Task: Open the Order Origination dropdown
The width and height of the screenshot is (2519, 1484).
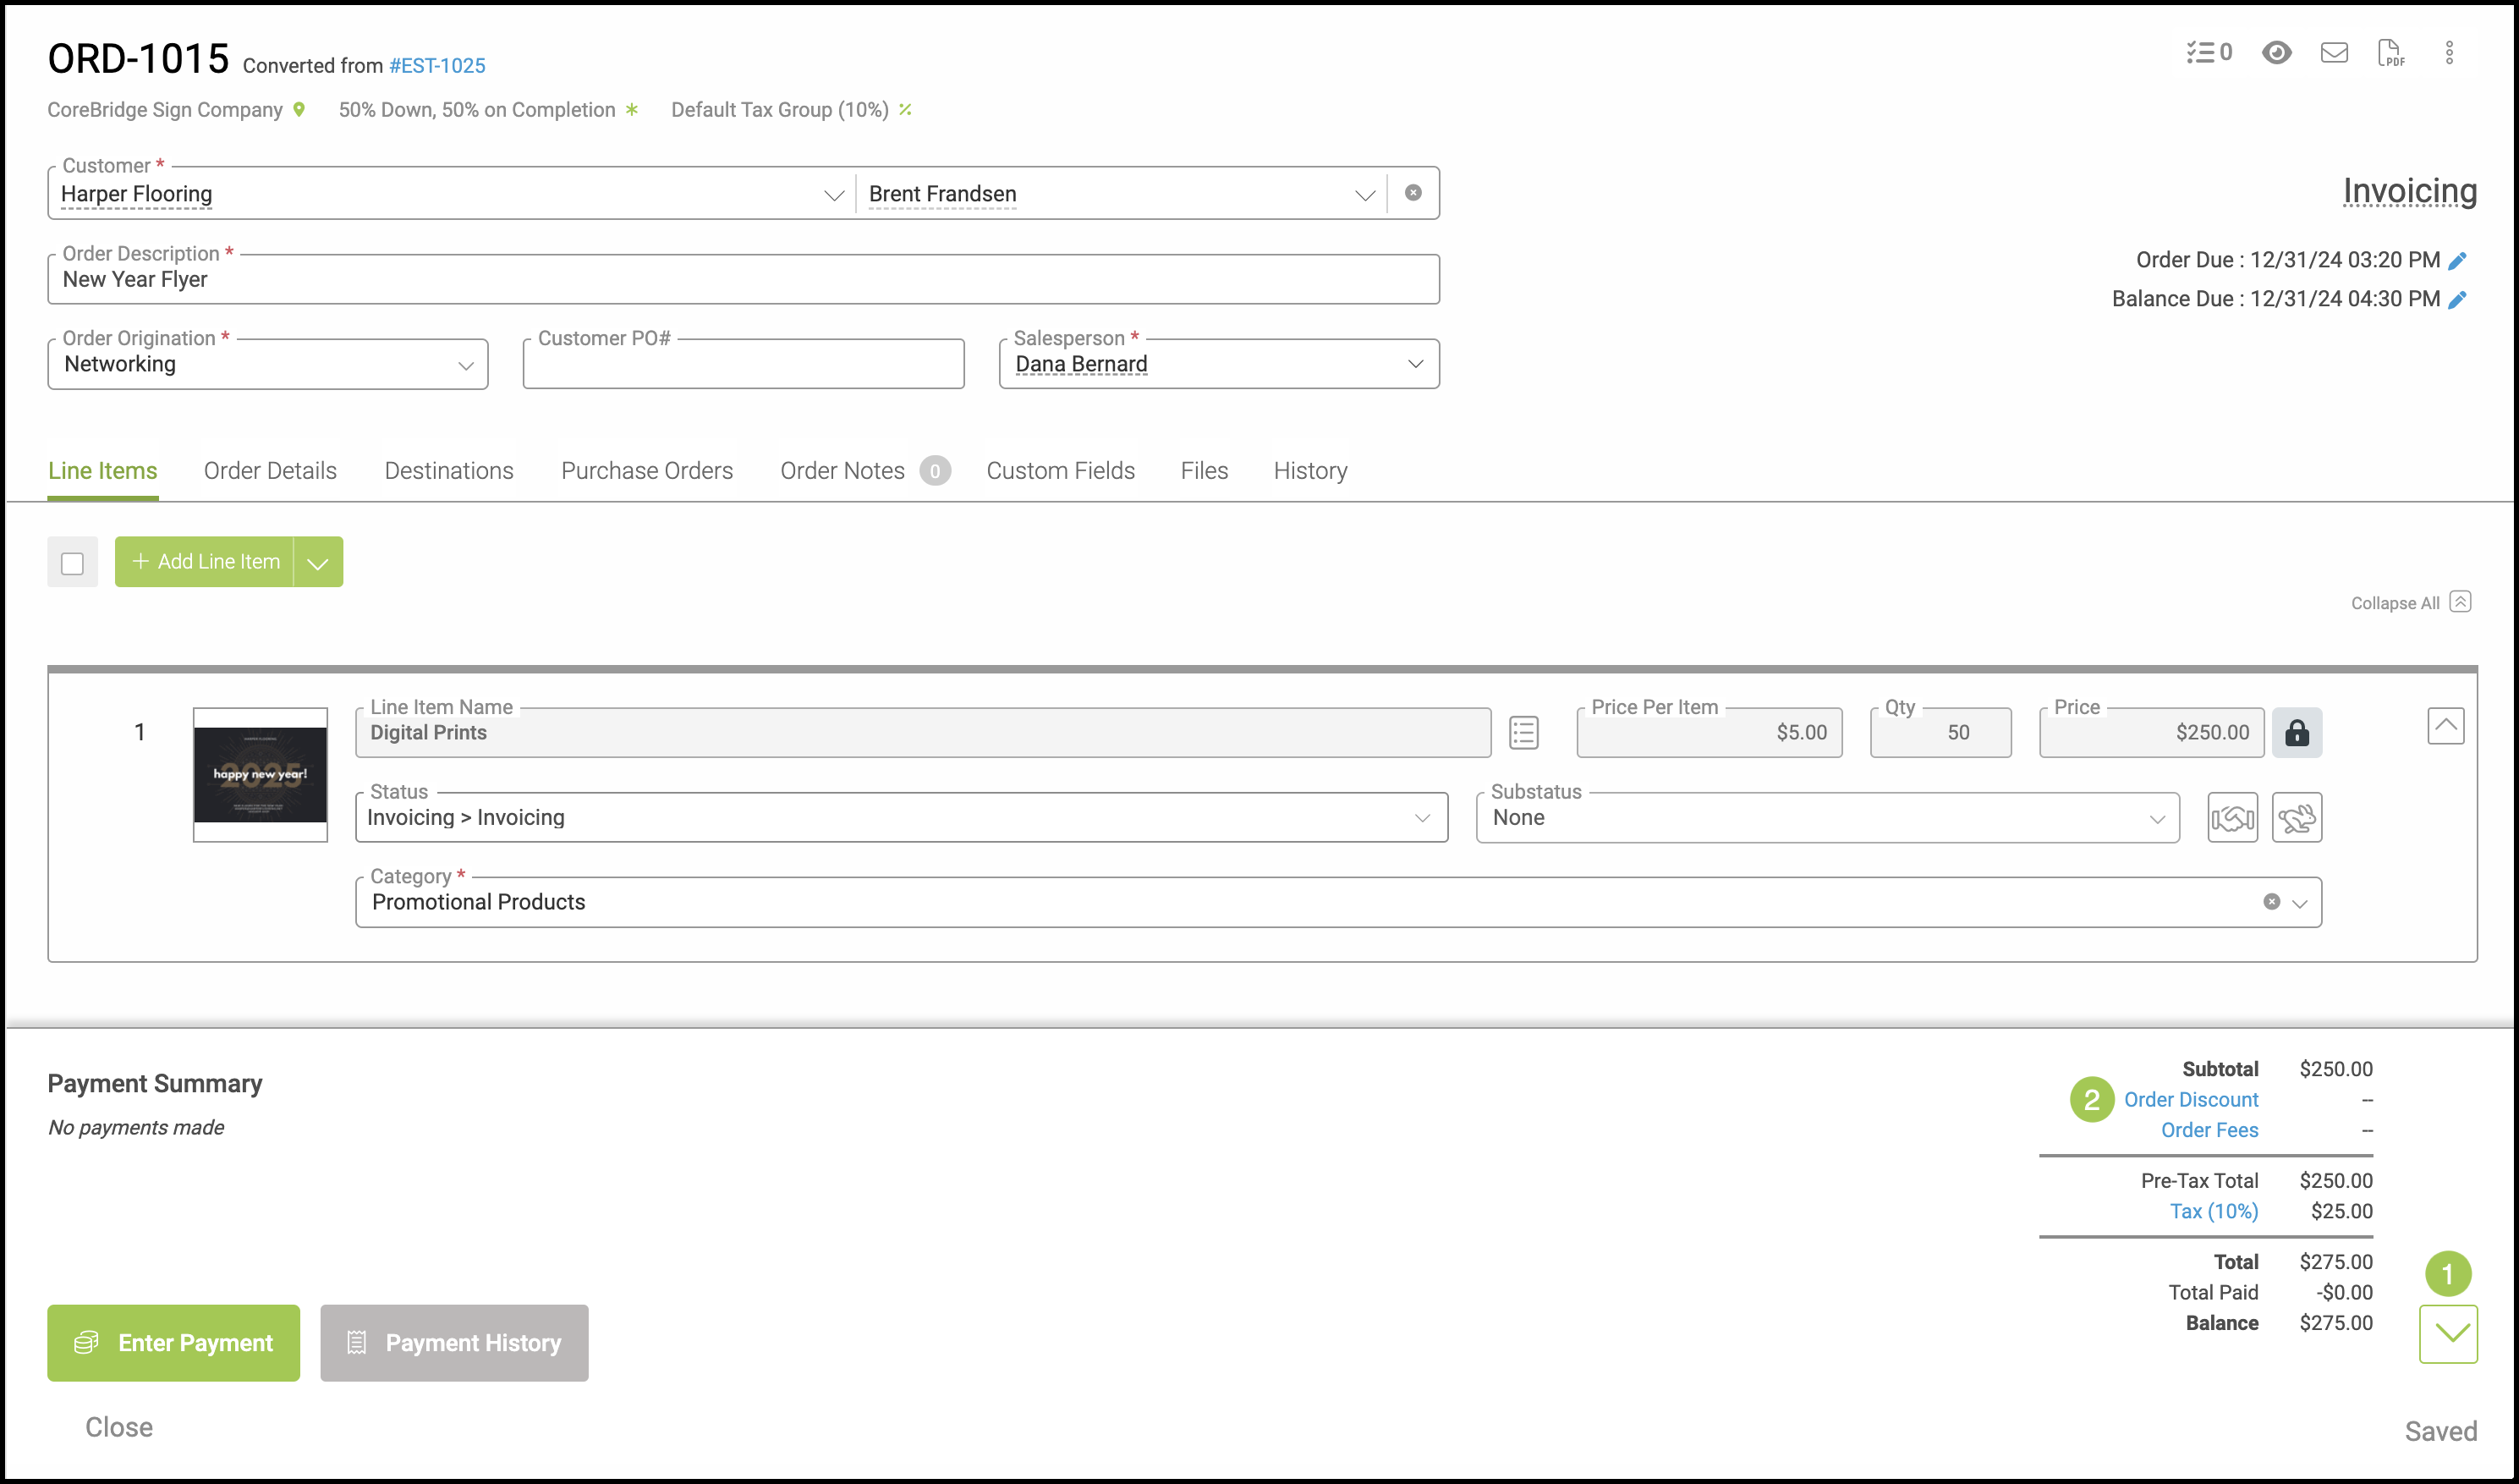Action: 466,365
